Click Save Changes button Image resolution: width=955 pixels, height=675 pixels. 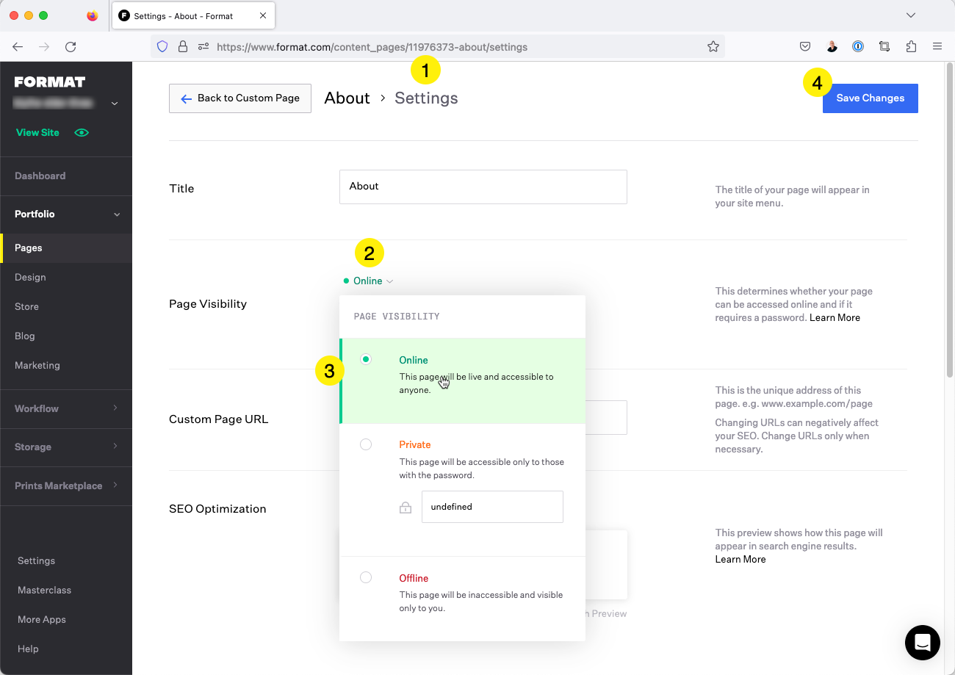[871, 98]
